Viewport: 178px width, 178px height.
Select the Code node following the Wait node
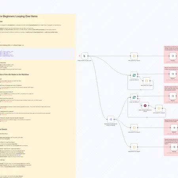pos(159,108)
